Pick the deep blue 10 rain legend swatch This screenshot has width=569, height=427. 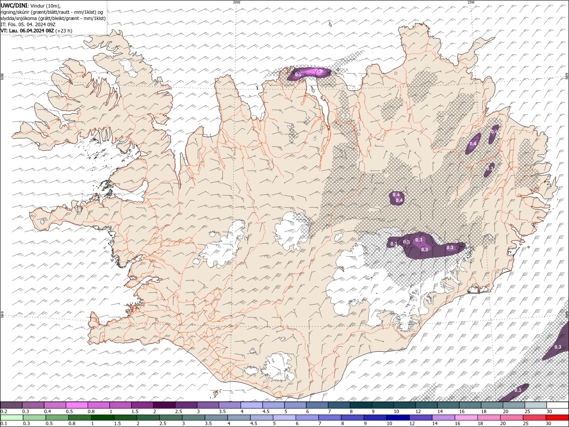397,418
